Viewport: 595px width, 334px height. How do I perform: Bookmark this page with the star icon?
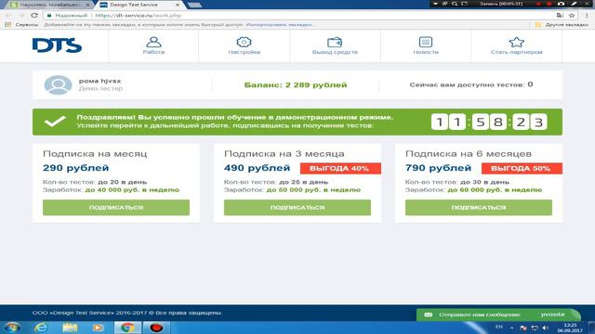(572, 16)
